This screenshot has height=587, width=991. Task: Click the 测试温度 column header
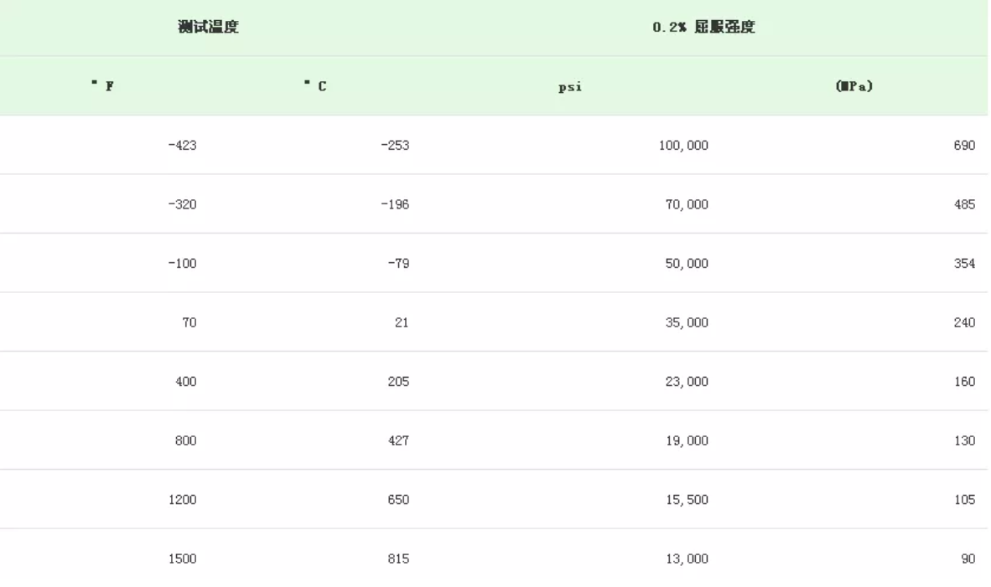pyautogui.click(x=206, y=26)
